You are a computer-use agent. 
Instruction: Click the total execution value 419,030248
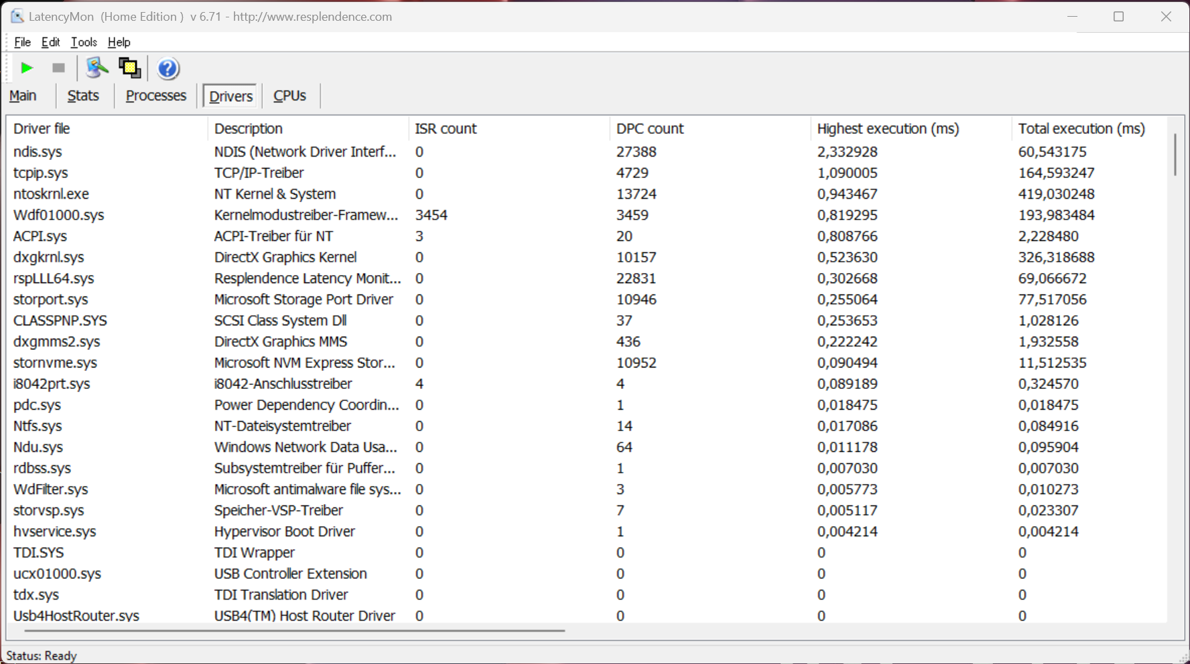(1056, 194)
